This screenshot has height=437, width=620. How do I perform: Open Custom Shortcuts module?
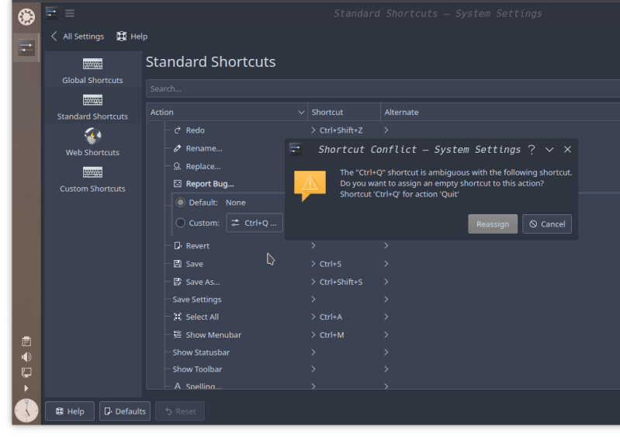[92, 180]
